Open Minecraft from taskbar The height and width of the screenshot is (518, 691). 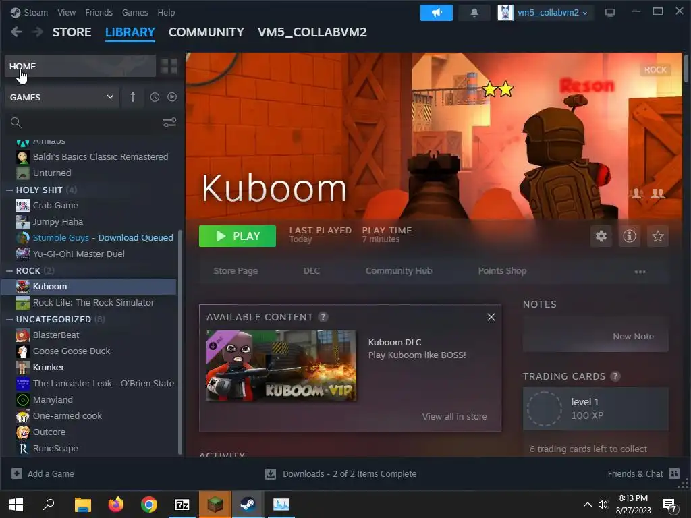[215, 505]
